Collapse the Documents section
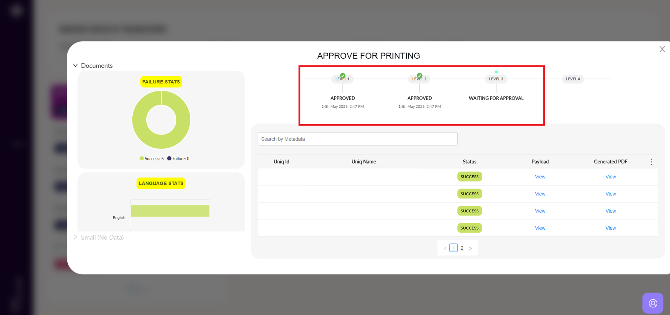 pyautogui.click(x=76, y=65)
